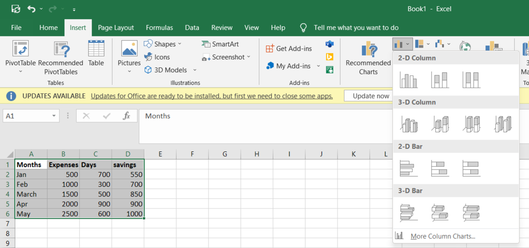Switch to the Home tab

coord(49,27)
